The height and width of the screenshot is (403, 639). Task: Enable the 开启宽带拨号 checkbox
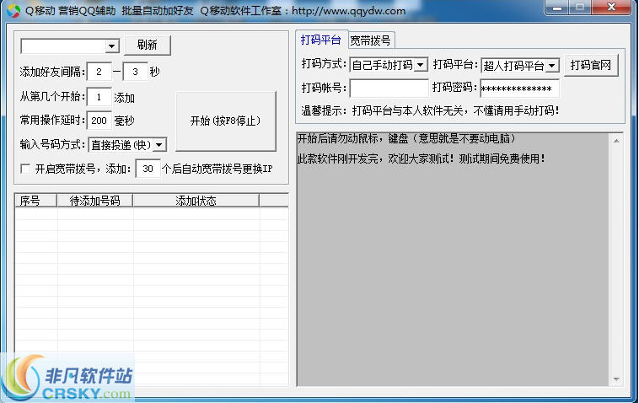pos(25,169)
